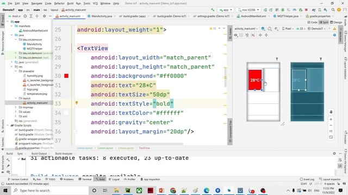Select the red 28*C TextView in preview
This screenshot has height=195, width=348.
[x=255, y=80]
